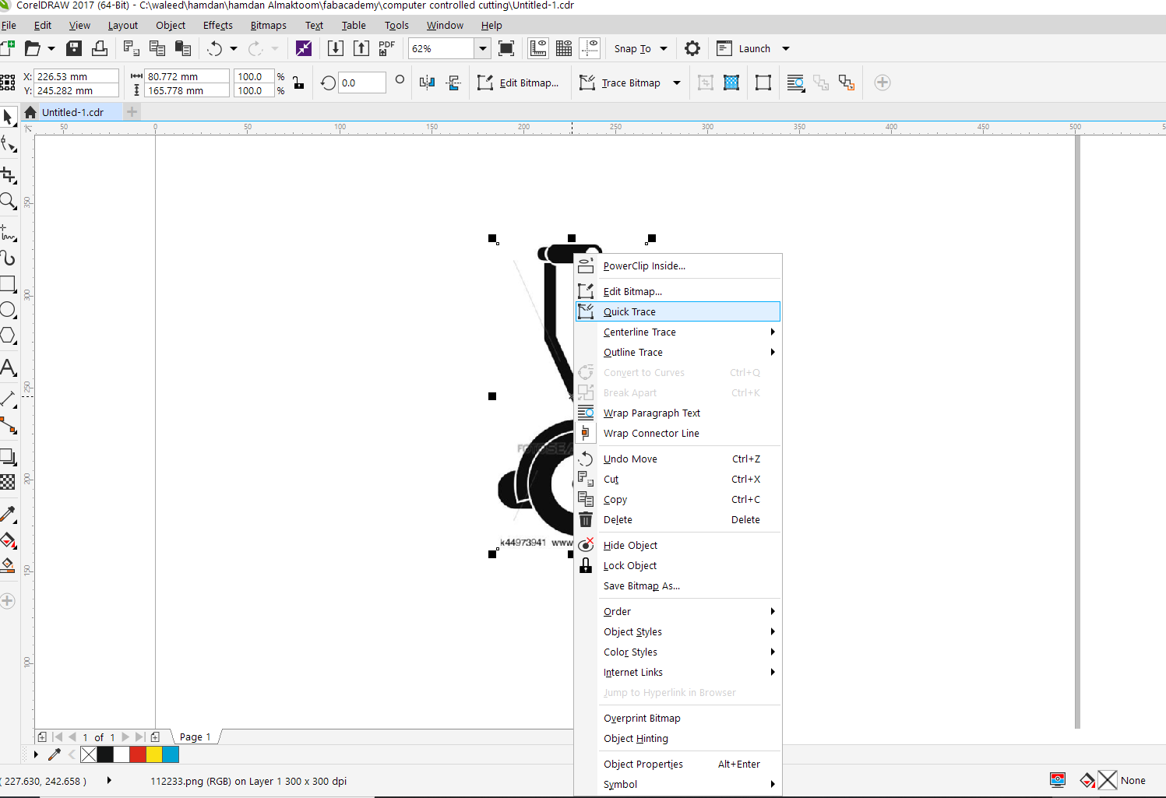Image resolution: width=1166 pixels, height=798 pixels.
Task: Expand the Trace Bitmap dropdown arrow
Action: (677, 83)
